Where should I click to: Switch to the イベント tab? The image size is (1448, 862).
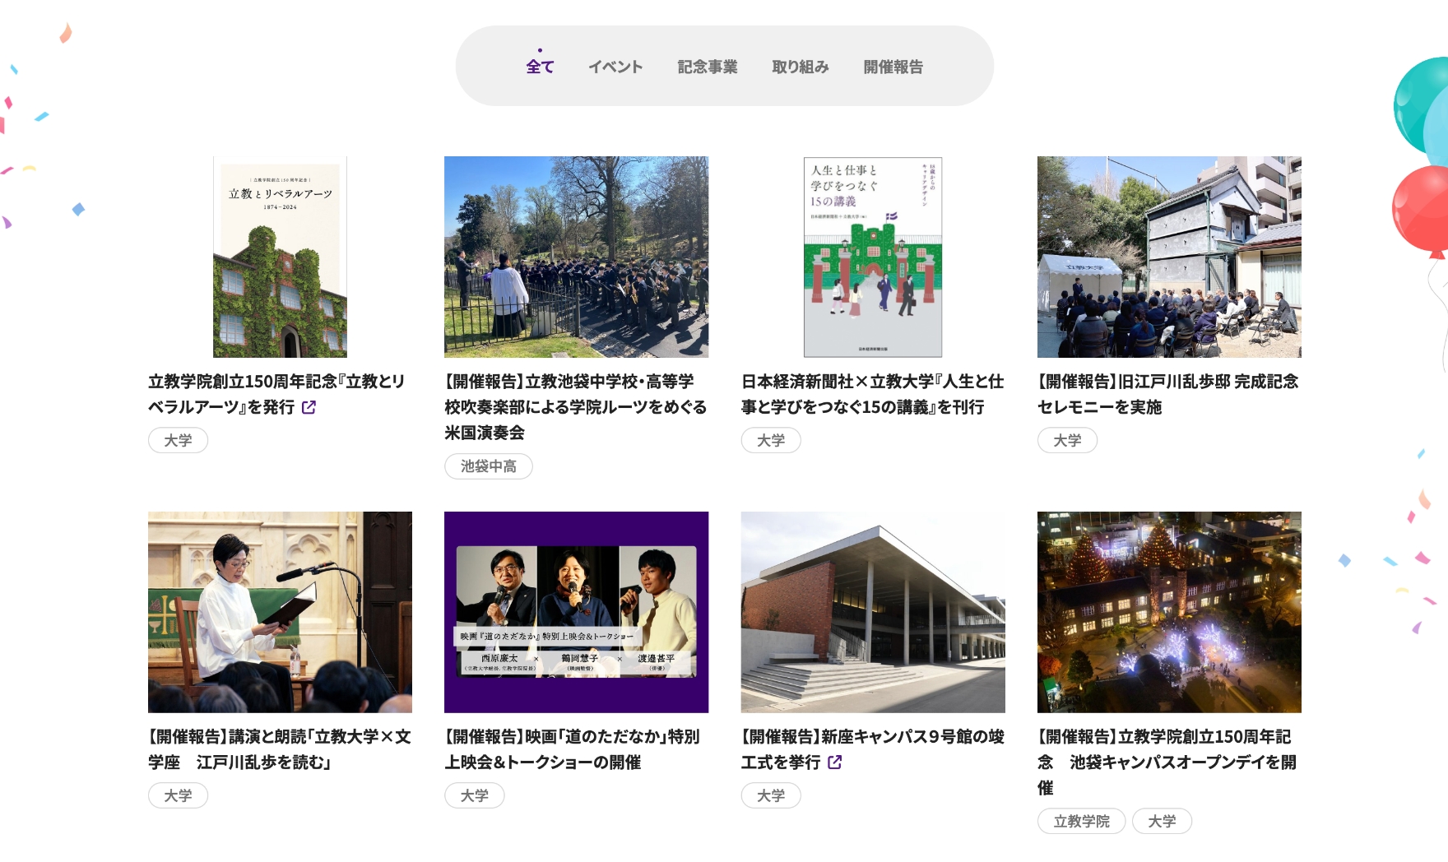pyautogui.click(x=615, y=67)
